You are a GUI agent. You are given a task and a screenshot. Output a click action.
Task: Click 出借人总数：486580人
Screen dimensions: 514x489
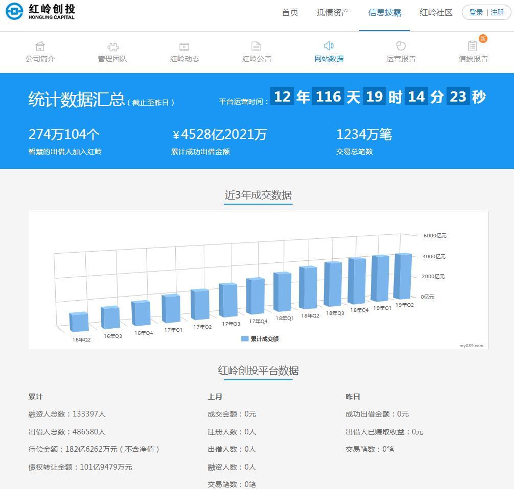(x=67, y=432)
